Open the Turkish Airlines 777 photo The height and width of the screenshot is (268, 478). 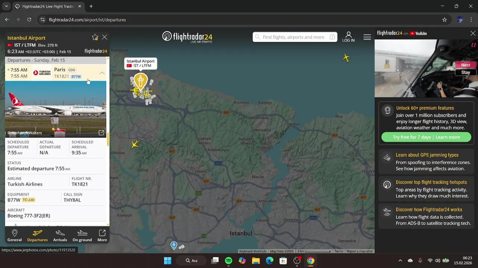56,109
